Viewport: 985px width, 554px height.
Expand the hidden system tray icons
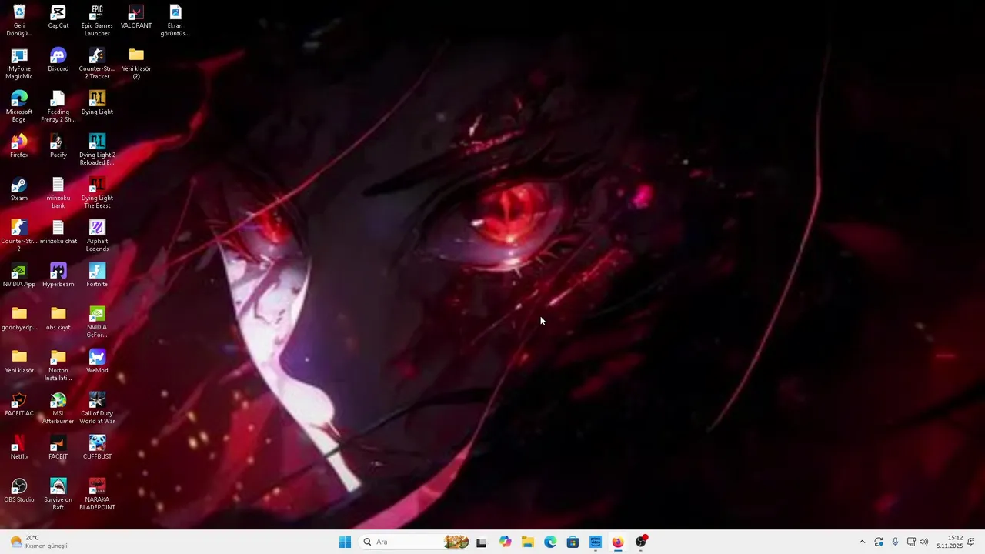coord(862,542)
